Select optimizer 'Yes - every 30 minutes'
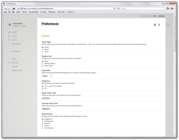Viewport: 179px width, 140px height. click(43, 86)
